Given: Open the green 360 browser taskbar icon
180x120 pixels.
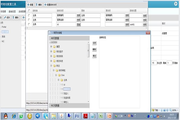Looking at the screenshot, I should (21, 116).
